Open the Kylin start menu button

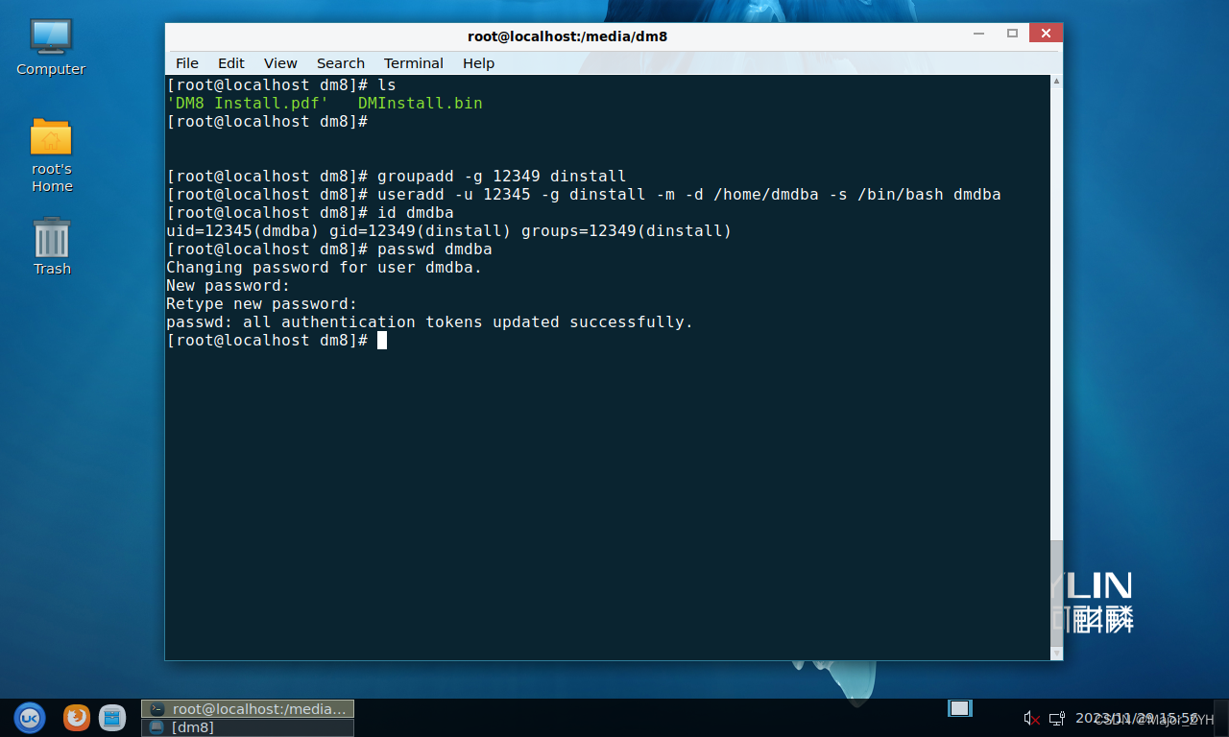[30, 718]
